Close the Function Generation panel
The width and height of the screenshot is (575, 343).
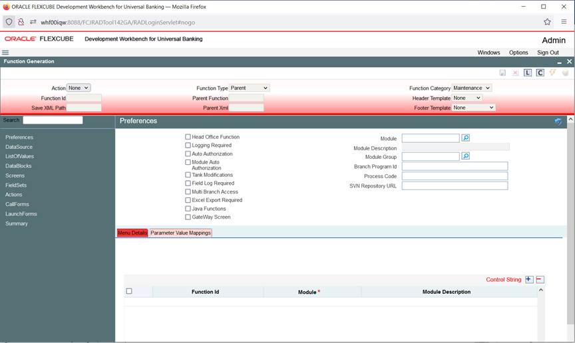[x=569, y=62]
